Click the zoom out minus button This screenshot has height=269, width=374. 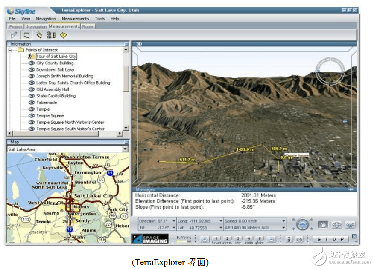coord(271,239)
